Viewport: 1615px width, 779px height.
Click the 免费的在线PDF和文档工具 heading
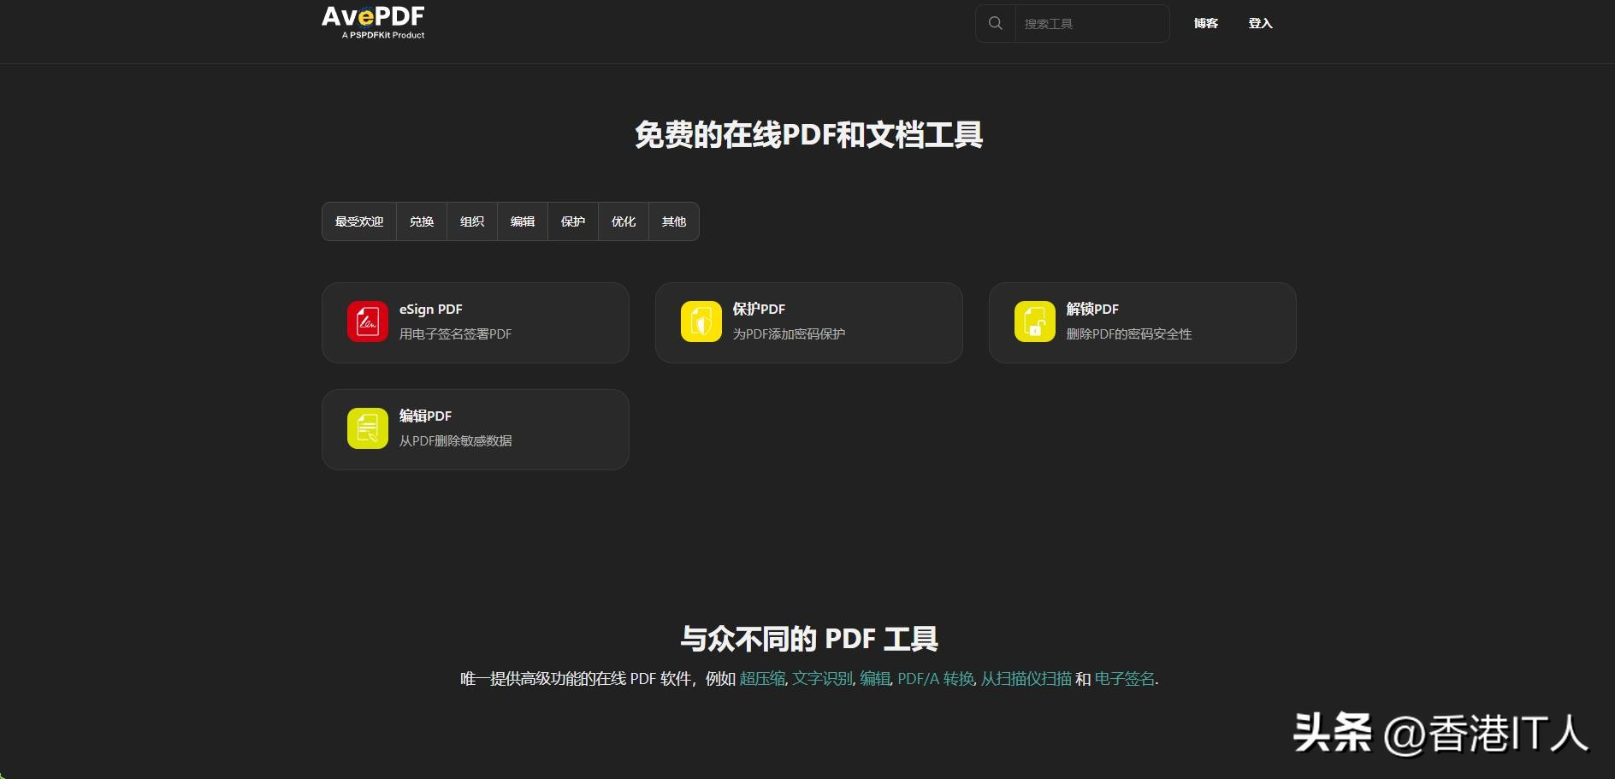tap(808, 134)
